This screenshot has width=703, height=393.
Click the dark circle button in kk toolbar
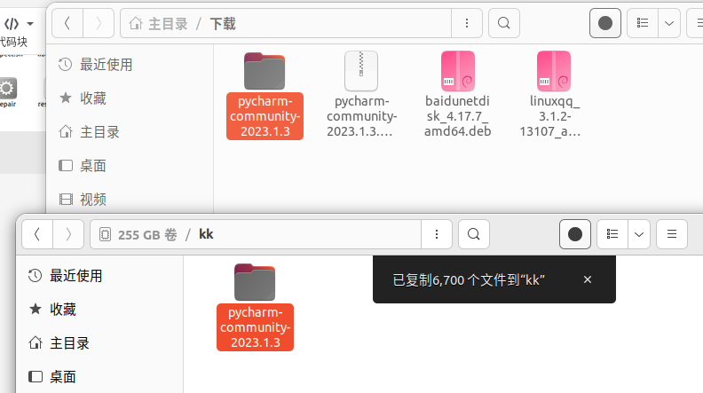tap(575, 234)
